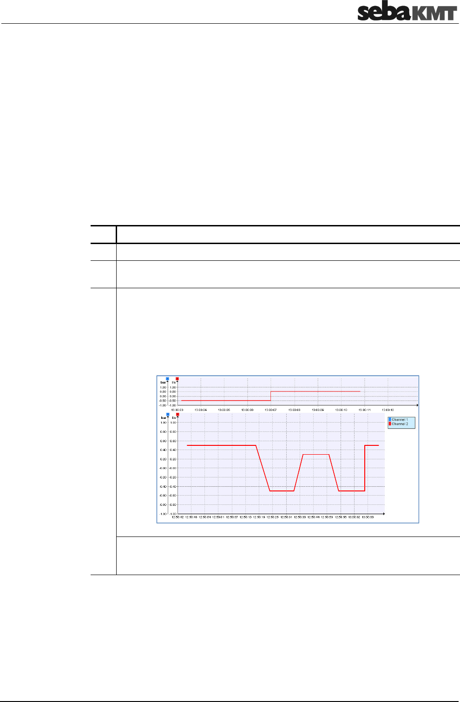This screenshot has width=460, height=702.
Task: Click the blue channel marker above the lower chart's bar axis
Action: [167, 414]
